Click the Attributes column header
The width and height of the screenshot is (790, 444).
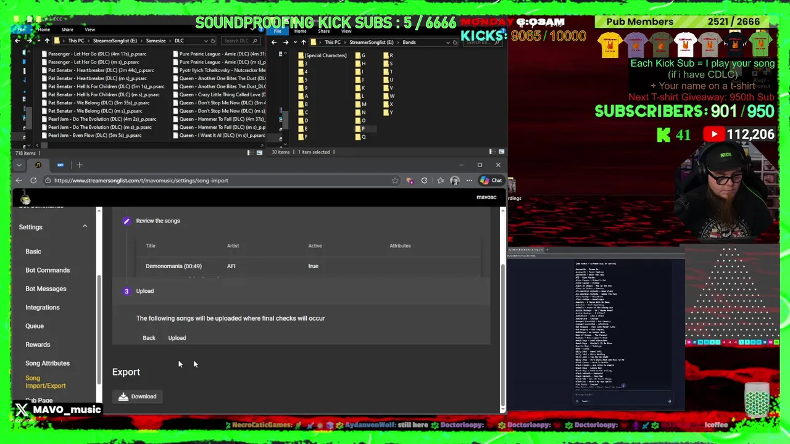[x=400, y=245]
